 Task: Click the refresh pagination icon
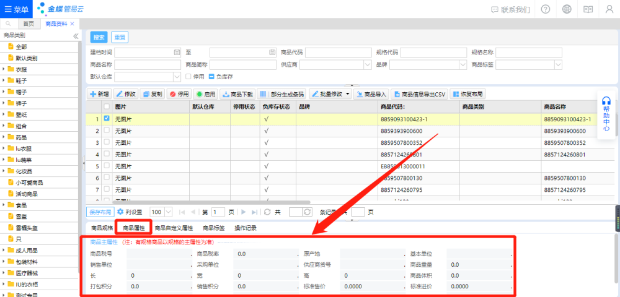click(x=267, y=212)
